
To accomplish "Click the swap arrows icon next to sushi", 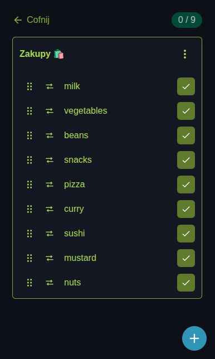I will point(50,234).
